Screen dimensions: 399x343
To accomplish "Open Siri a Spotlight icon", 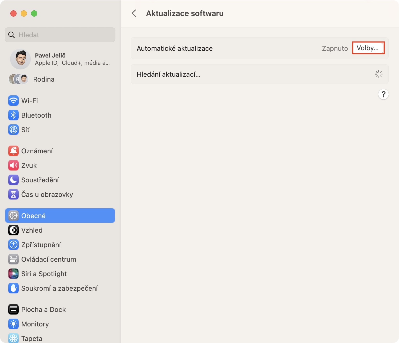I will pos(13,274).
